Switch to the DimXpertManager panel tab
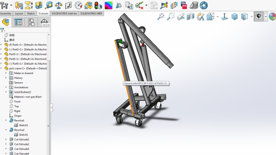The image size is (276, 155). pyautogui.click(x=44, y=22)
